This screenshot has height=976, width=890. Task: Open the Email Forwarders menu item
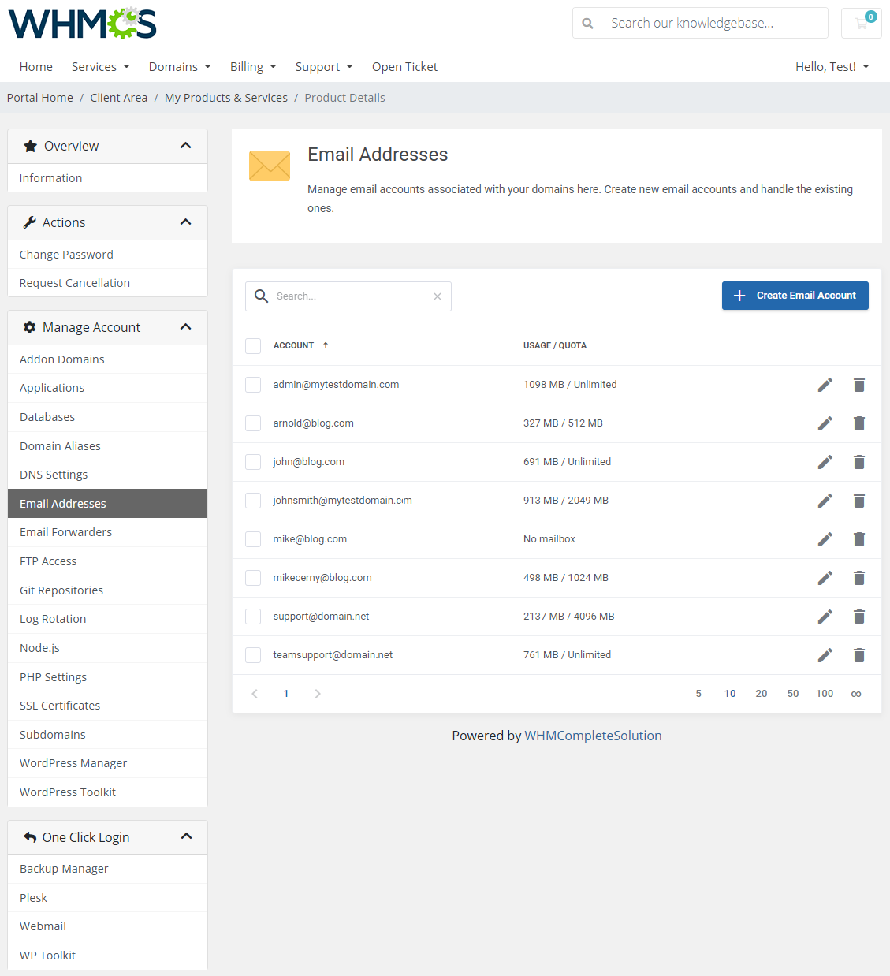tap(65, 532)
